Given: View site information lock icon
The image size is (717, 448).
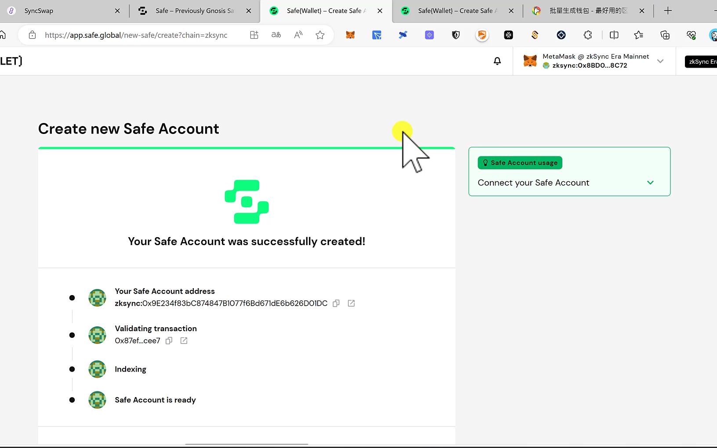Looking at the screenshot, I should tap(33, 35).
